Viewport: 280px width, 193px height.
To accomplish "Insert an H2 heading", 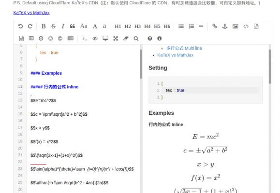I will click(x=128, y=27).
